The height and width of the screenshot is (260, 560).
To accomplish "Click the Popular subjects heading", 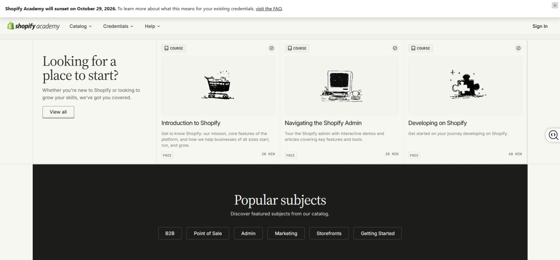I will [280, 200].
